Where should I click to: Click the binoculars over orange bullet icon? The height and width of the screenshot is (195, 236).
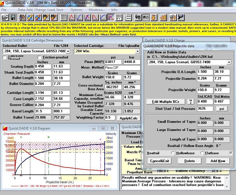(x=54, y=17)
